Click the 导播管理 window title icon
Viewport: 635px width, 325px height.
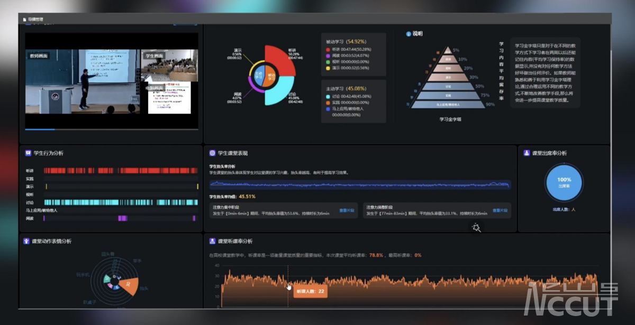coord(24,20)
